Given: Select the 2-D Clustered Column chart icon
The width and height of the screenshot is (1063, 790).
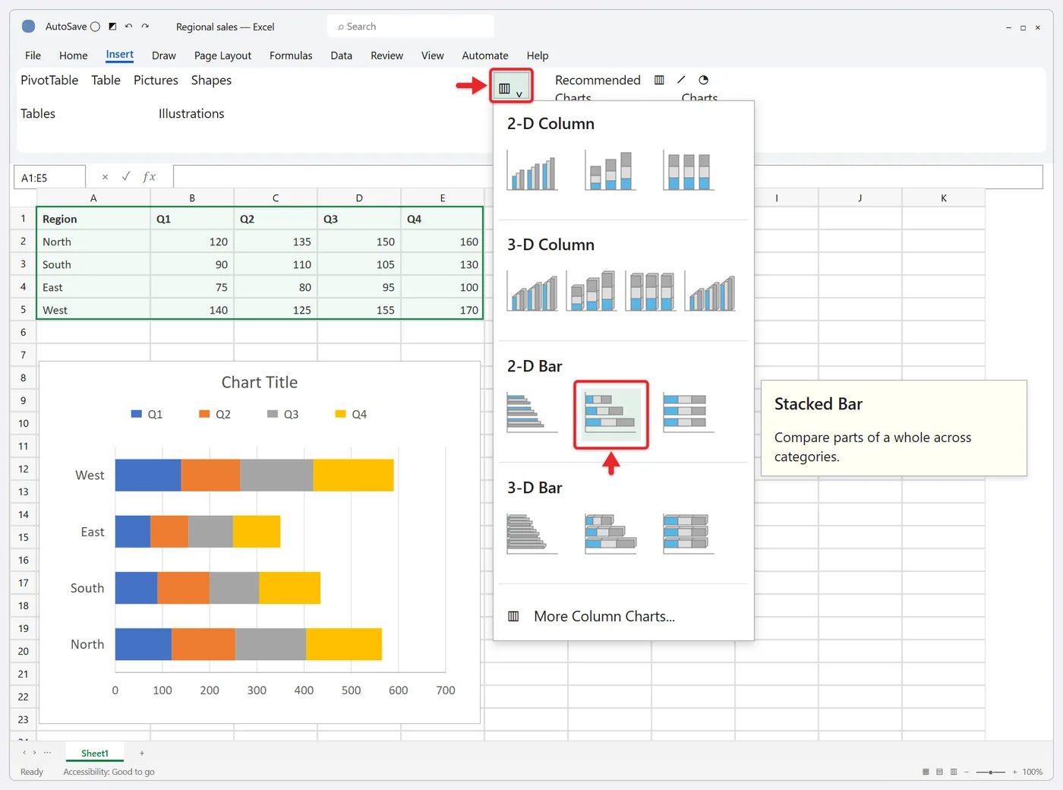Looking at the screenshot, I should [x=531, y=171].
